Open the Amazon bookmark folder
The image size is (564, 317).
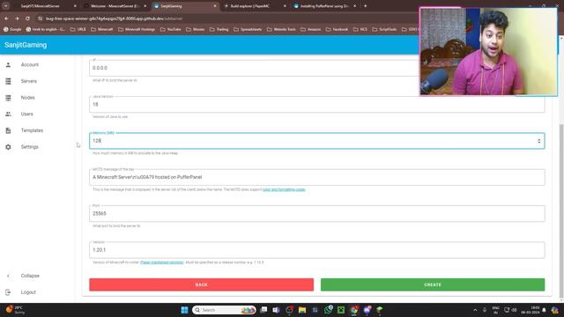coord(311,29)
